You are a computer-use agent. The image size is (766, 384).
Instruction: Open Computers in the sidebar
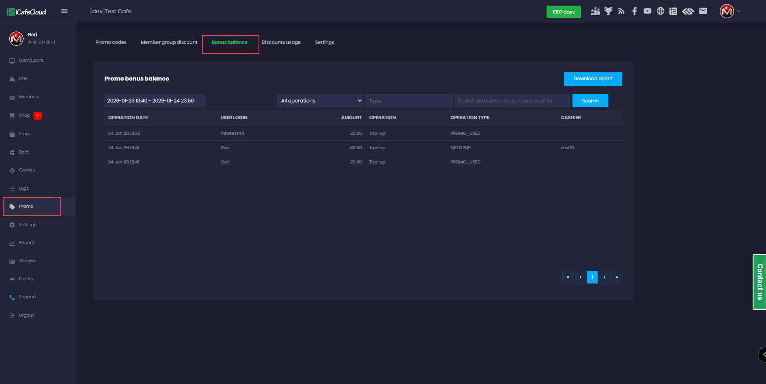coord(31,61)
